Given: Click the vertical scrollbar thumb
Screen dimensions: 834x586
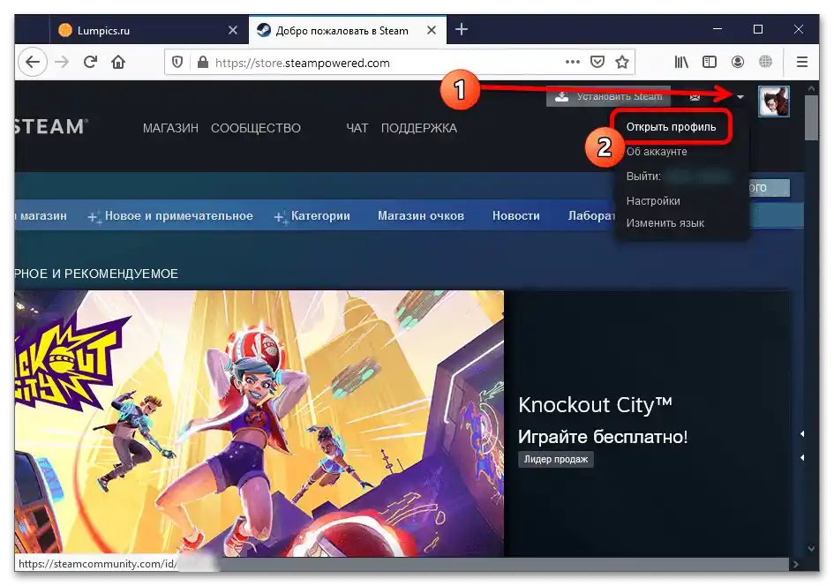Looking at the screenshot, I should [810, 117].
